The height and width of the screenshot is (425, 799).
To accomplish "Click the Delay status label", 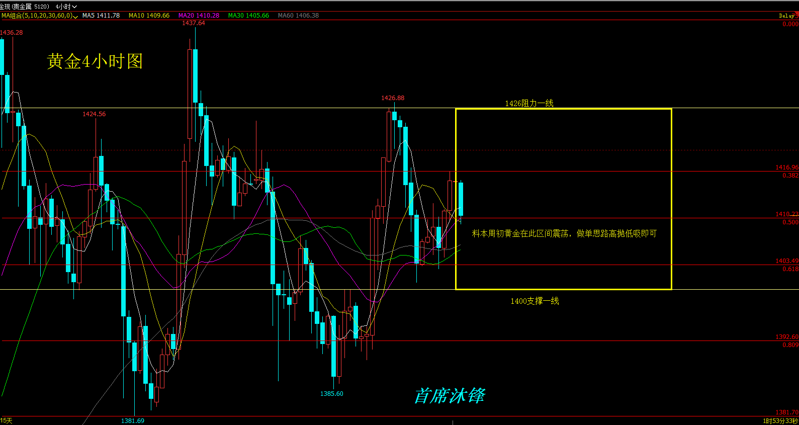I will [786, 16].
